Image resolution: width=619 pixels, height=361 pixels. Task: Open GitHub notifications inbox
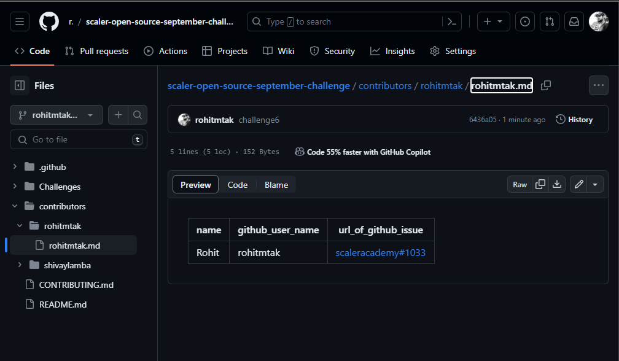[574, 21]
